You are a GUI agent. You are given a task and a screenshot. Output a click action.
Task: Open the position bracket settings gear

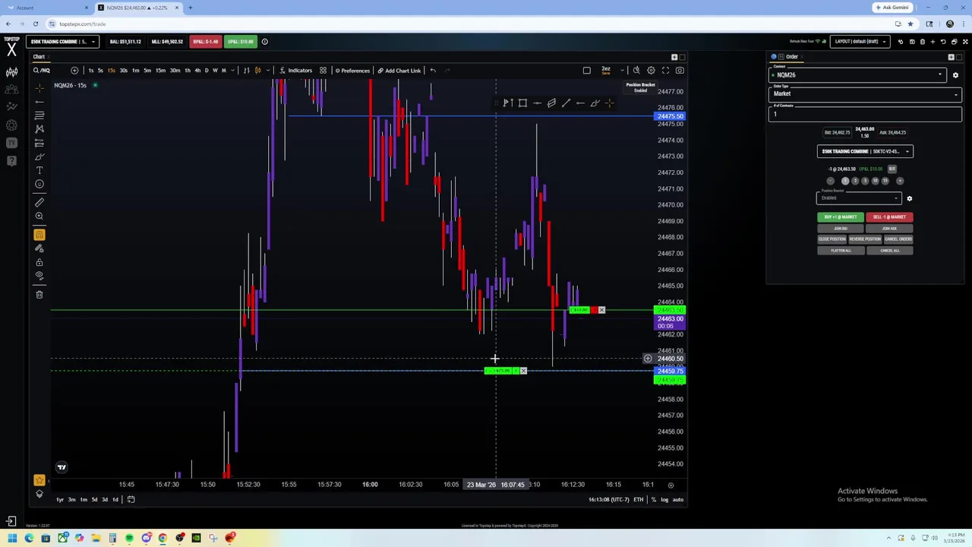(909, 198)
